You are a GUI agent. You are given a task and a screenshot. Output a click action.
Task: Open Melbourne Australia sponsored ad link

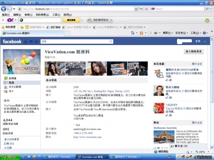click(165, 128)
